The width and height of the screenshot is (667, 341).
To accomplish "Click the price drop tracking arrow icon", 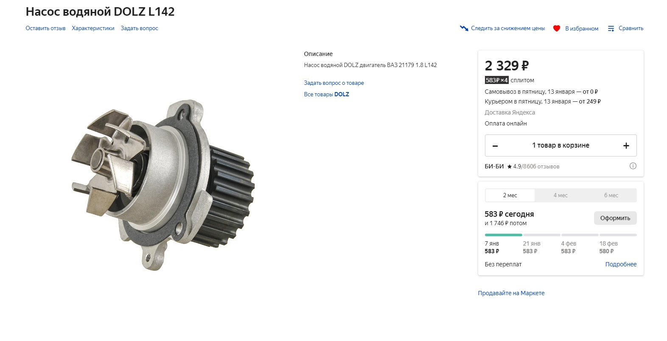I will pyautogui.click(x=464, y=28).
